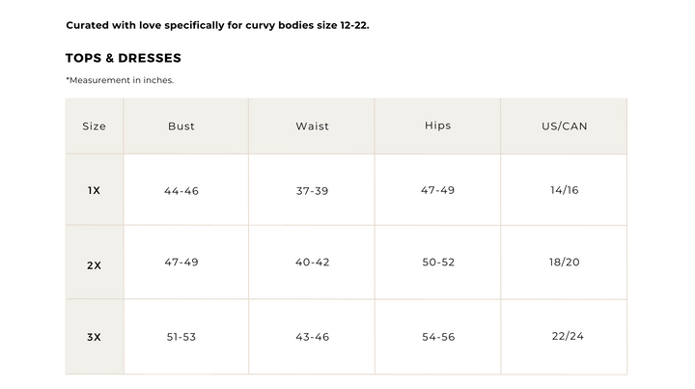This screenshot has width=695, height=389.
Task: Click the 1X size row label
Action: pyautogui.click(x=95, y=191)
